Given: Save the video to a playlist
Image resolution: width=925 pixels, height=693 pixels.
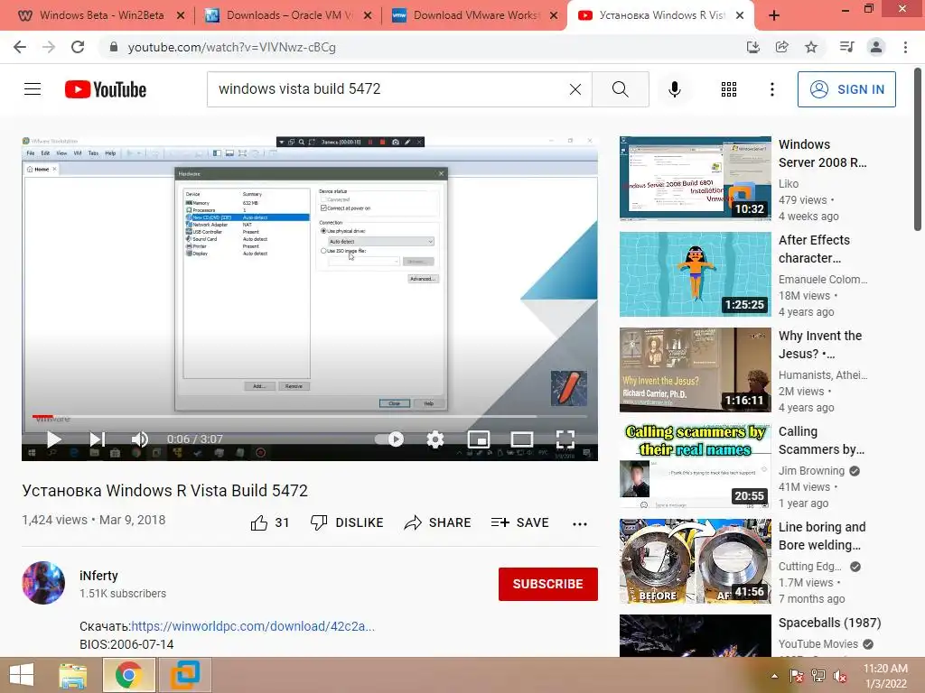Looking at the screenshot, I should [519, 522].
